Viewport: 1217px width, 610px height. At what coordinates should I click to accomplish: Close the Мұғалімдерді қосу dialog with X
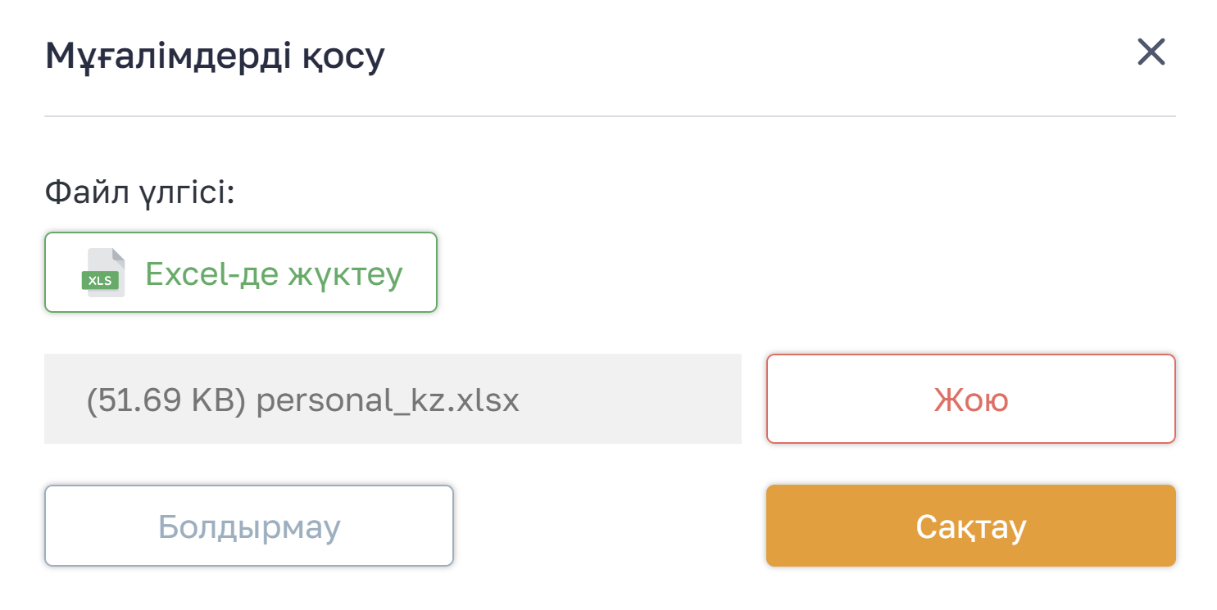pos(1151,52)
